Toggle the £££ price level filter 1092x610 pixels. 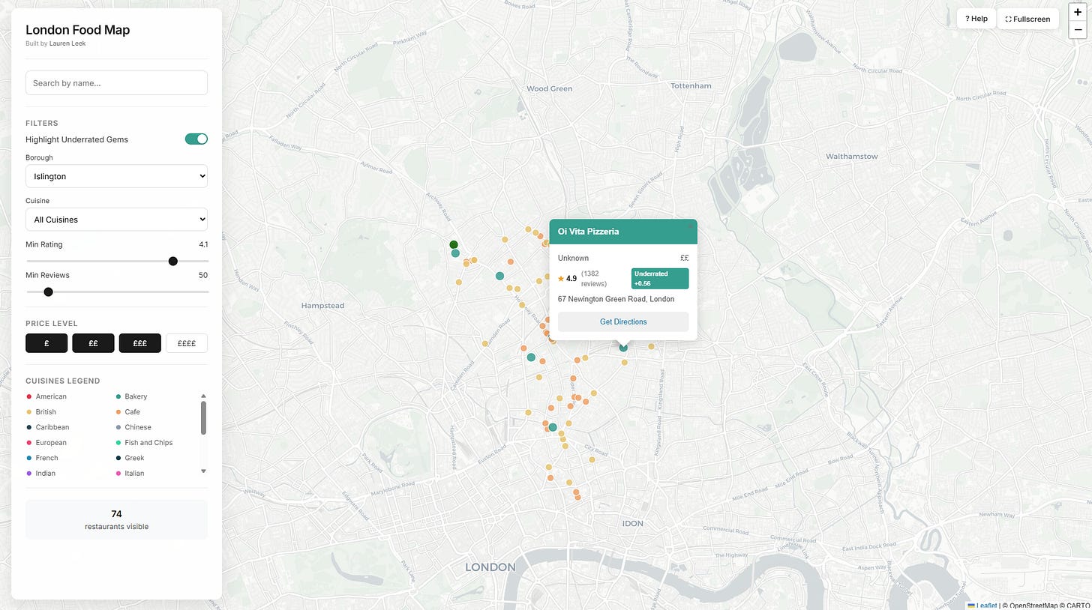click(140, 343)
